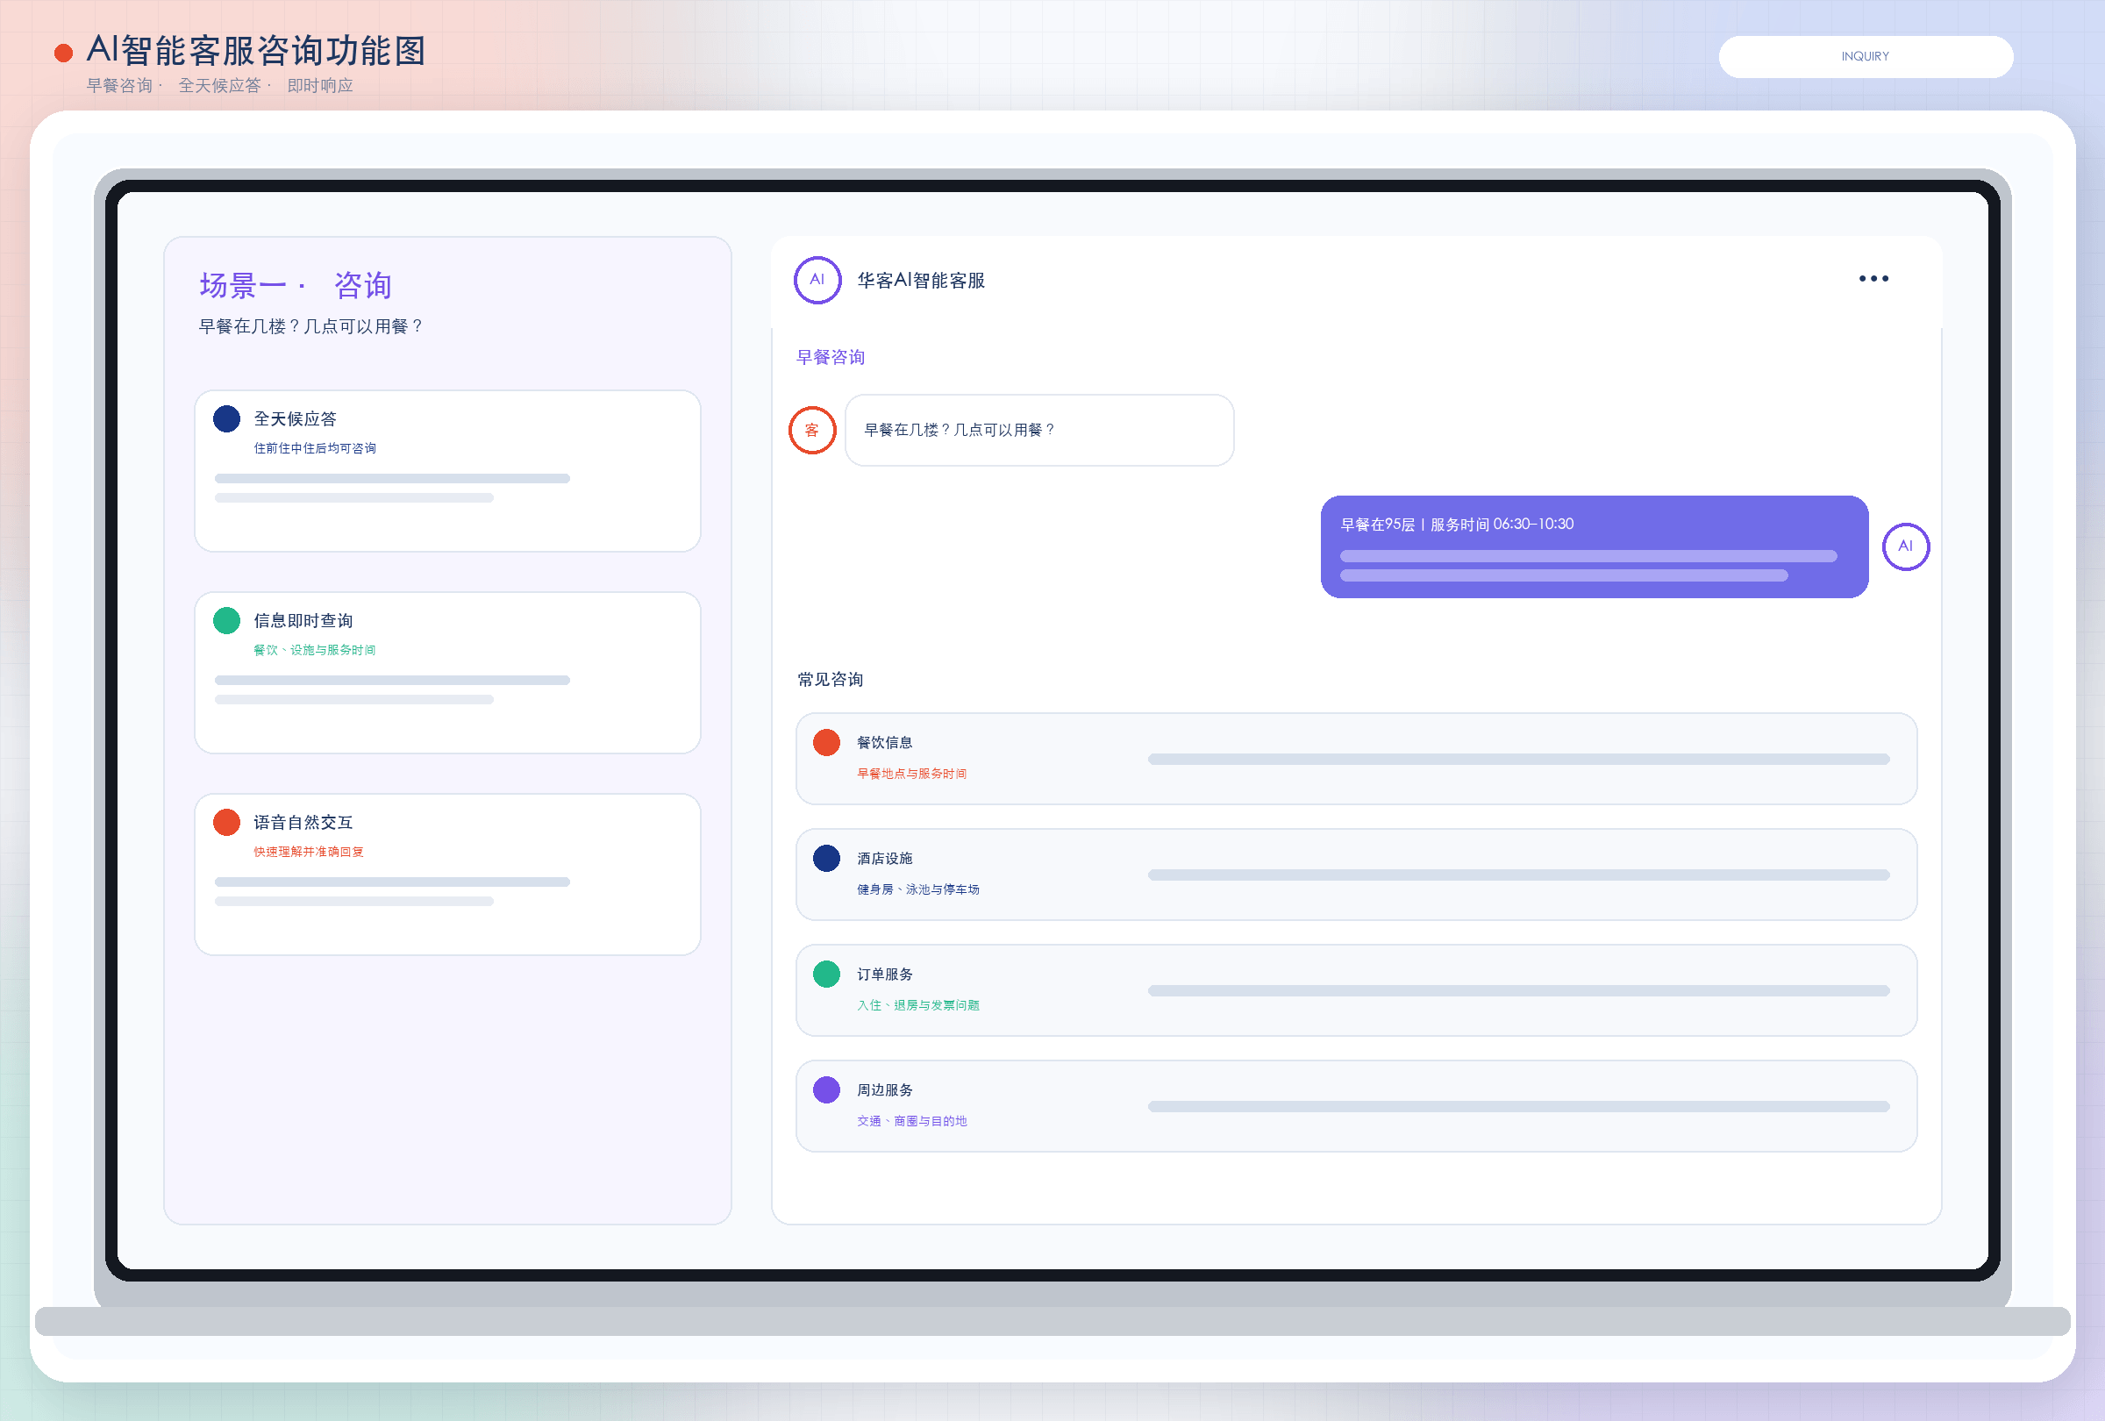The height and width of the screenshot is (1421, 2105).
Task: Click the INQUIRY pill button
Action: (x=1865, y=57)
